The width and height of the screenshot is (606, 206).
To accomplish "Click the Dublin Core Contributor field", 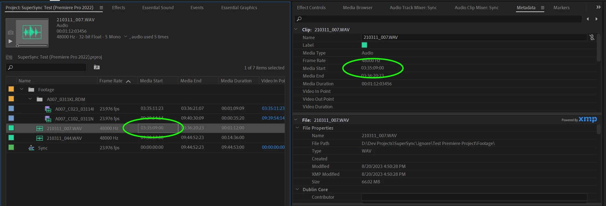I will (474, 197).
